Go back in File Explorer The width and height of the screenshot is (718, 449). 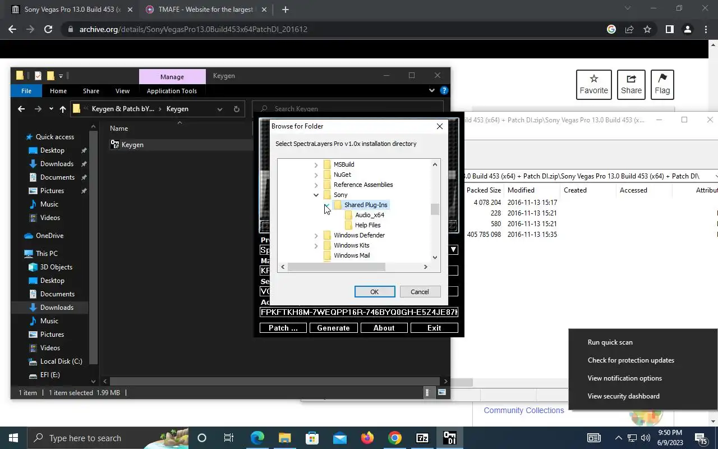(x=21, y=109)
